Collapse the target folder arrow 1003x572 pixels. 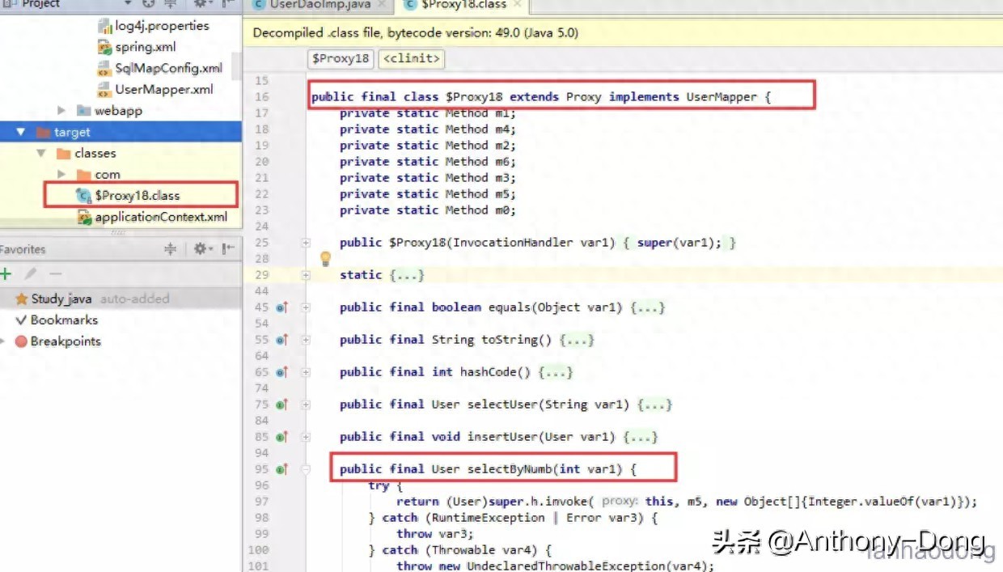pyautogui.click(x=21, y=132)
